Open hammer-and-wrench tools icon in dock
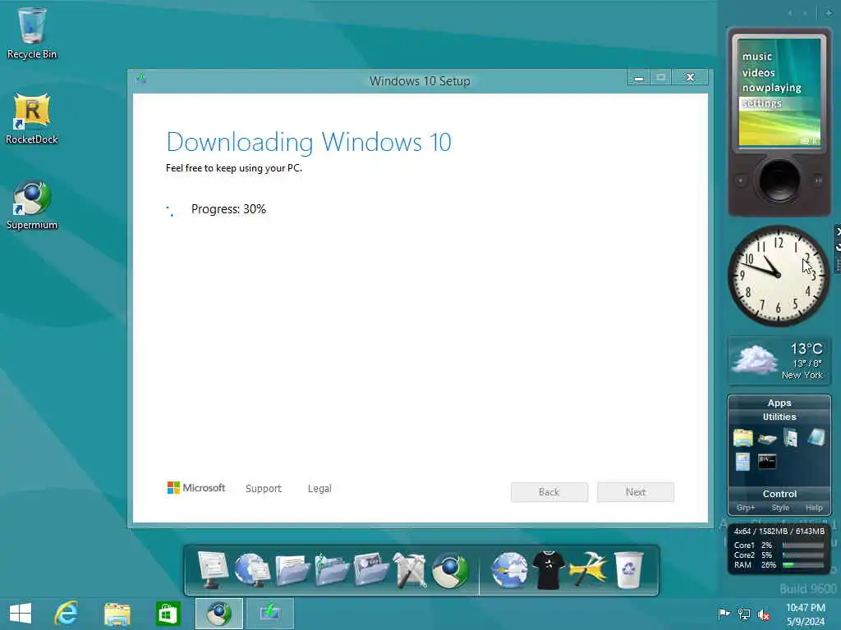 pos(410,569)
